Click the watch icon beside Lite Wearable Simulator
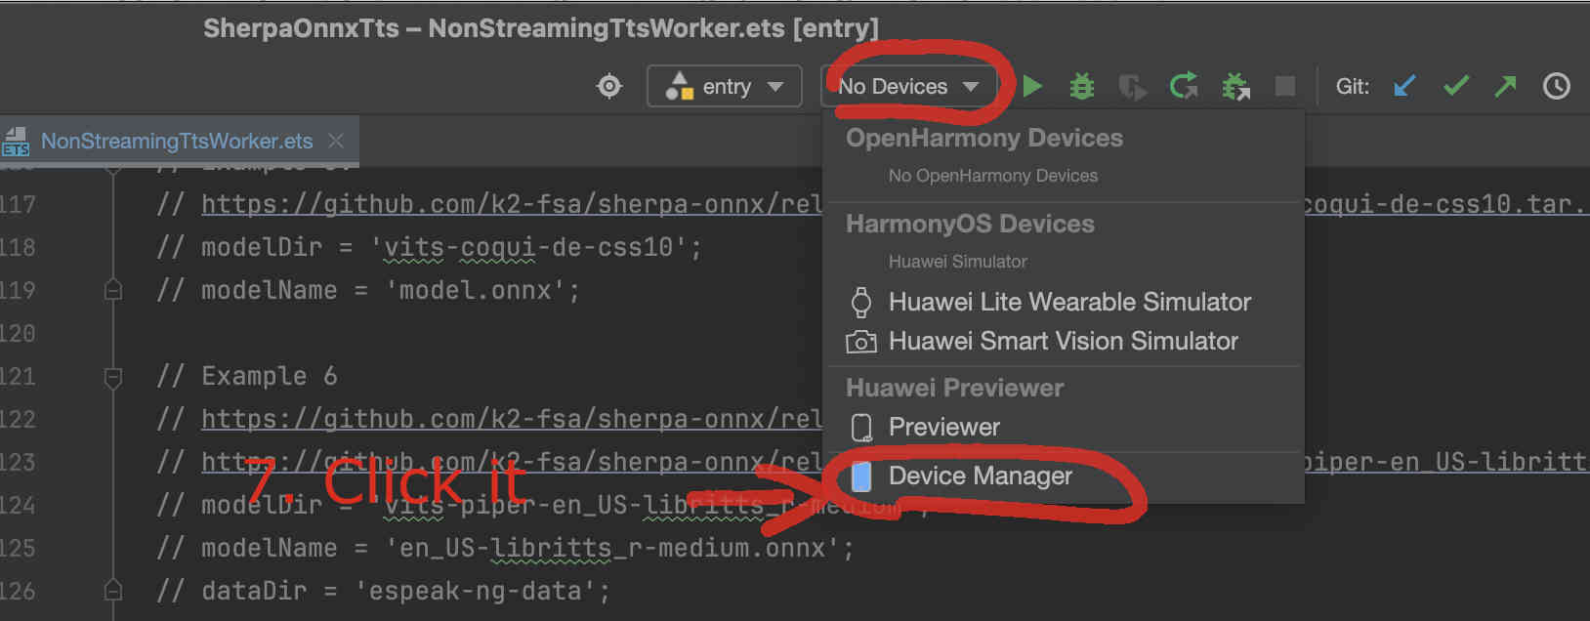 point(861,302)
